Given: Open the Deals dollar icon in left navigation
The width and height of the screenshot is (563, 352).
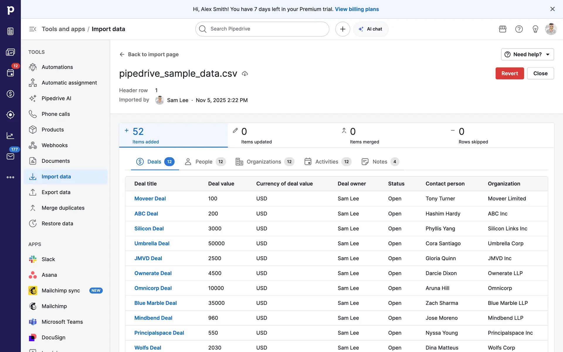Looking at the screenshot, I should tap(10, 94).
